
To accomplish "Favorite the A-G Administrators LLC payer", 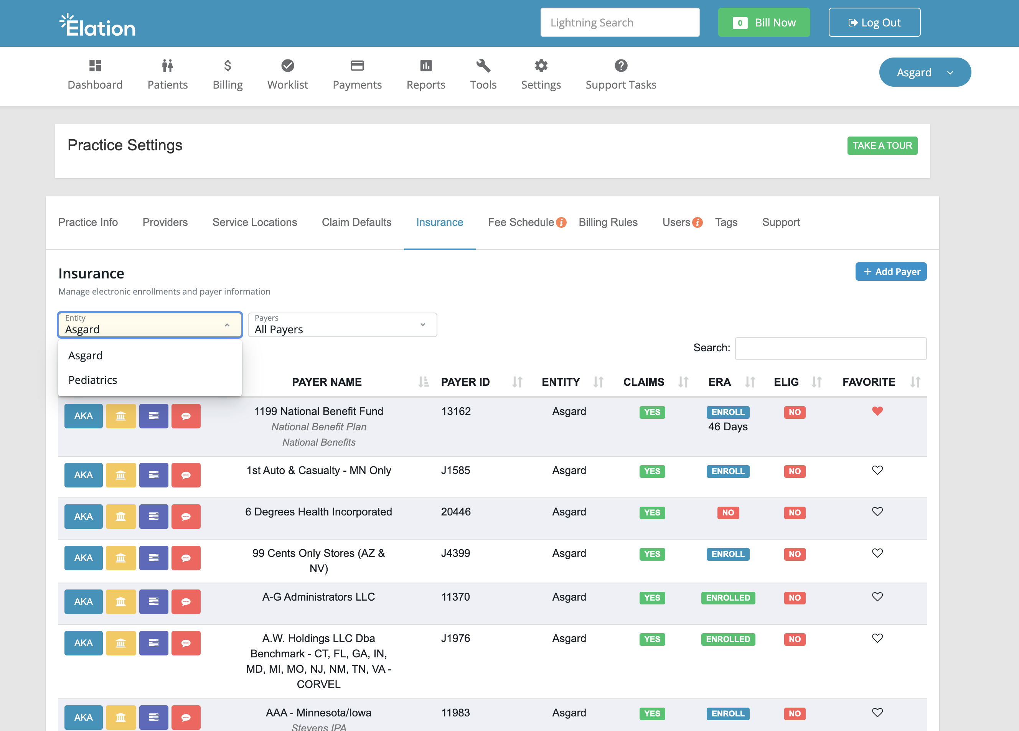I will (x=877, y=597).
